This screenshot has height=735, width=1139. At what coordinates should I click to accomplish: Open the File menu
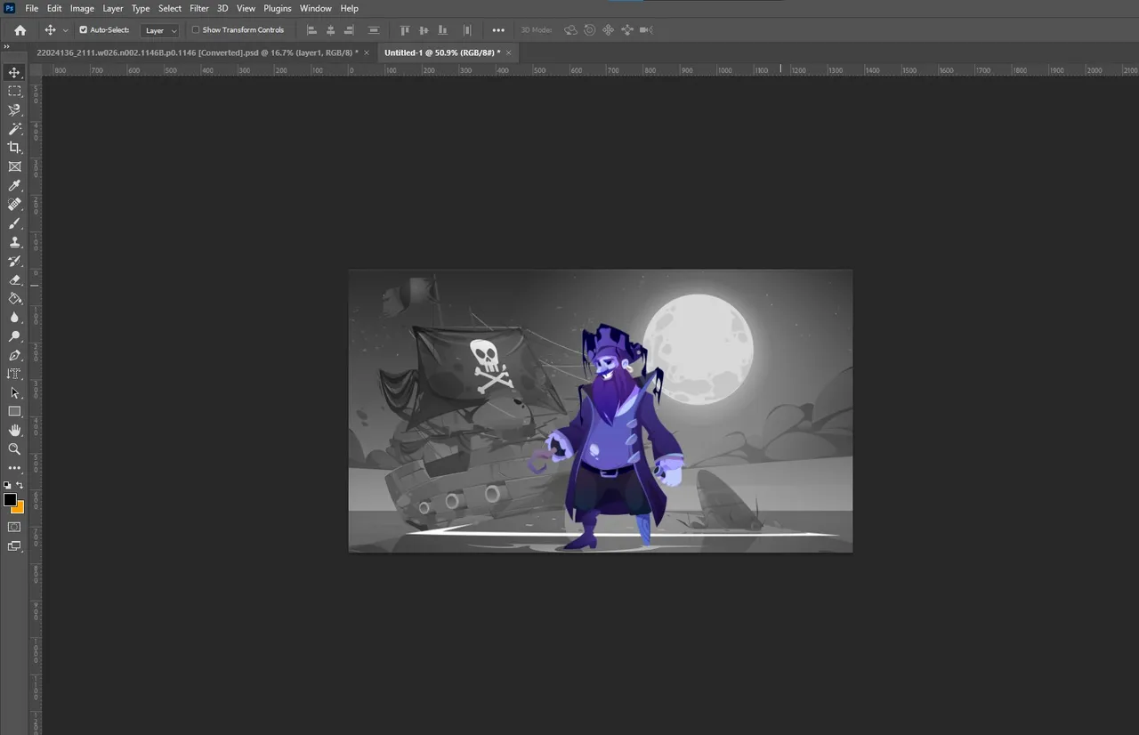click(x=32, y=8)
